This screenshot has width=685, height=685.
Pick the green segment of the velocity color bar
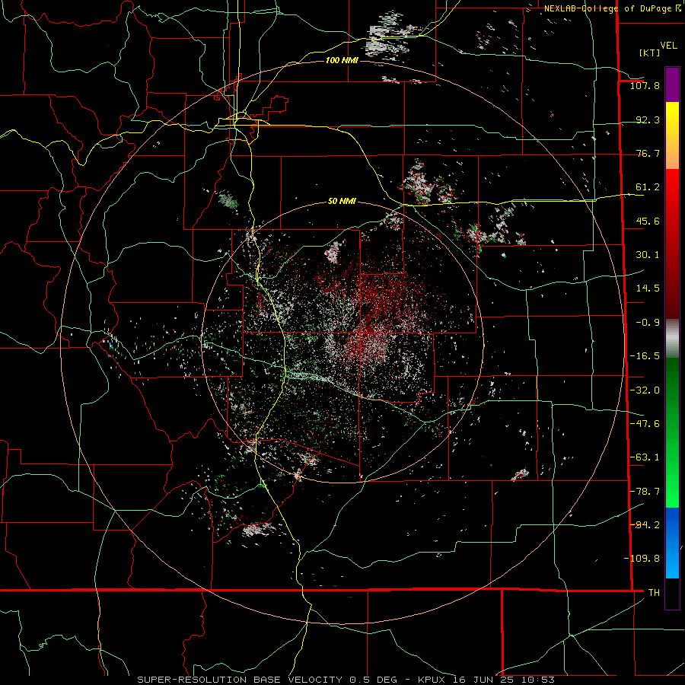click(672, 432)
